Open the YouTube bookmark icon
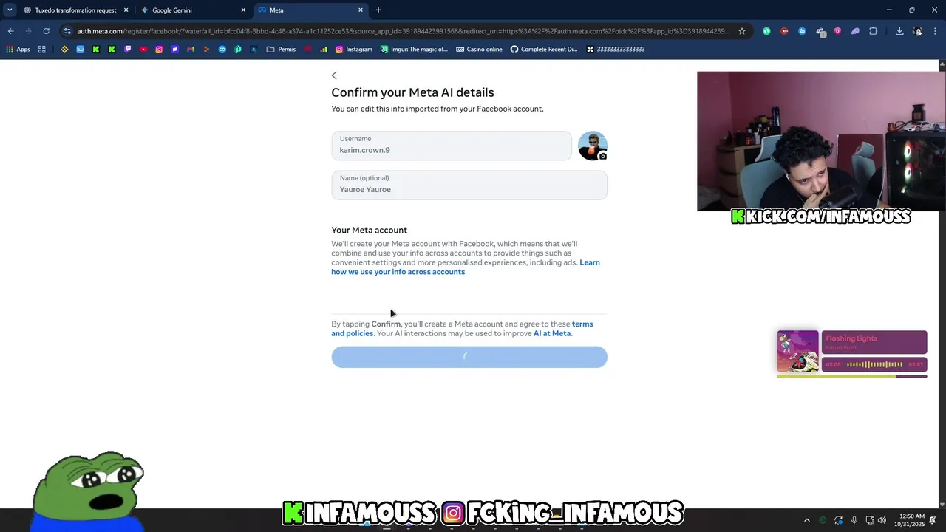946x532 pixels. point(143,50)
